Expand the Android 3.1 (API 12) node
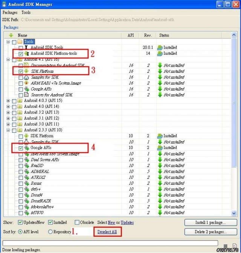This screenshot has width=241, height=253. [8, 118]
